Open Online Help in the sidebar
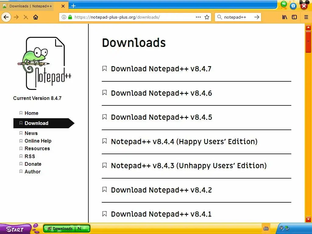The image size is (312, 234). click(38, 141)
